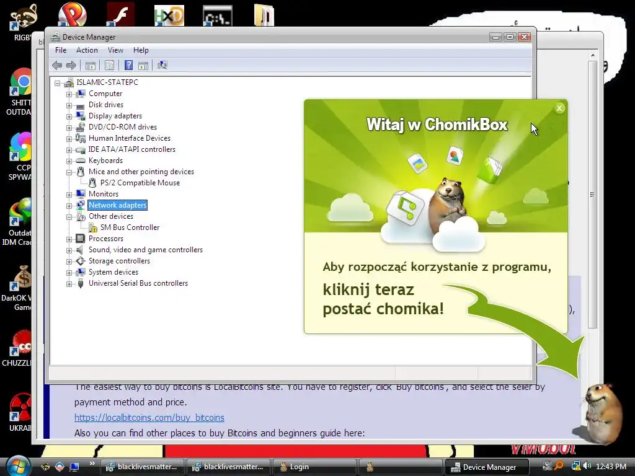Expand the Computer category
The width and height of the screenshot is (635, 476).
click(69, 94)
